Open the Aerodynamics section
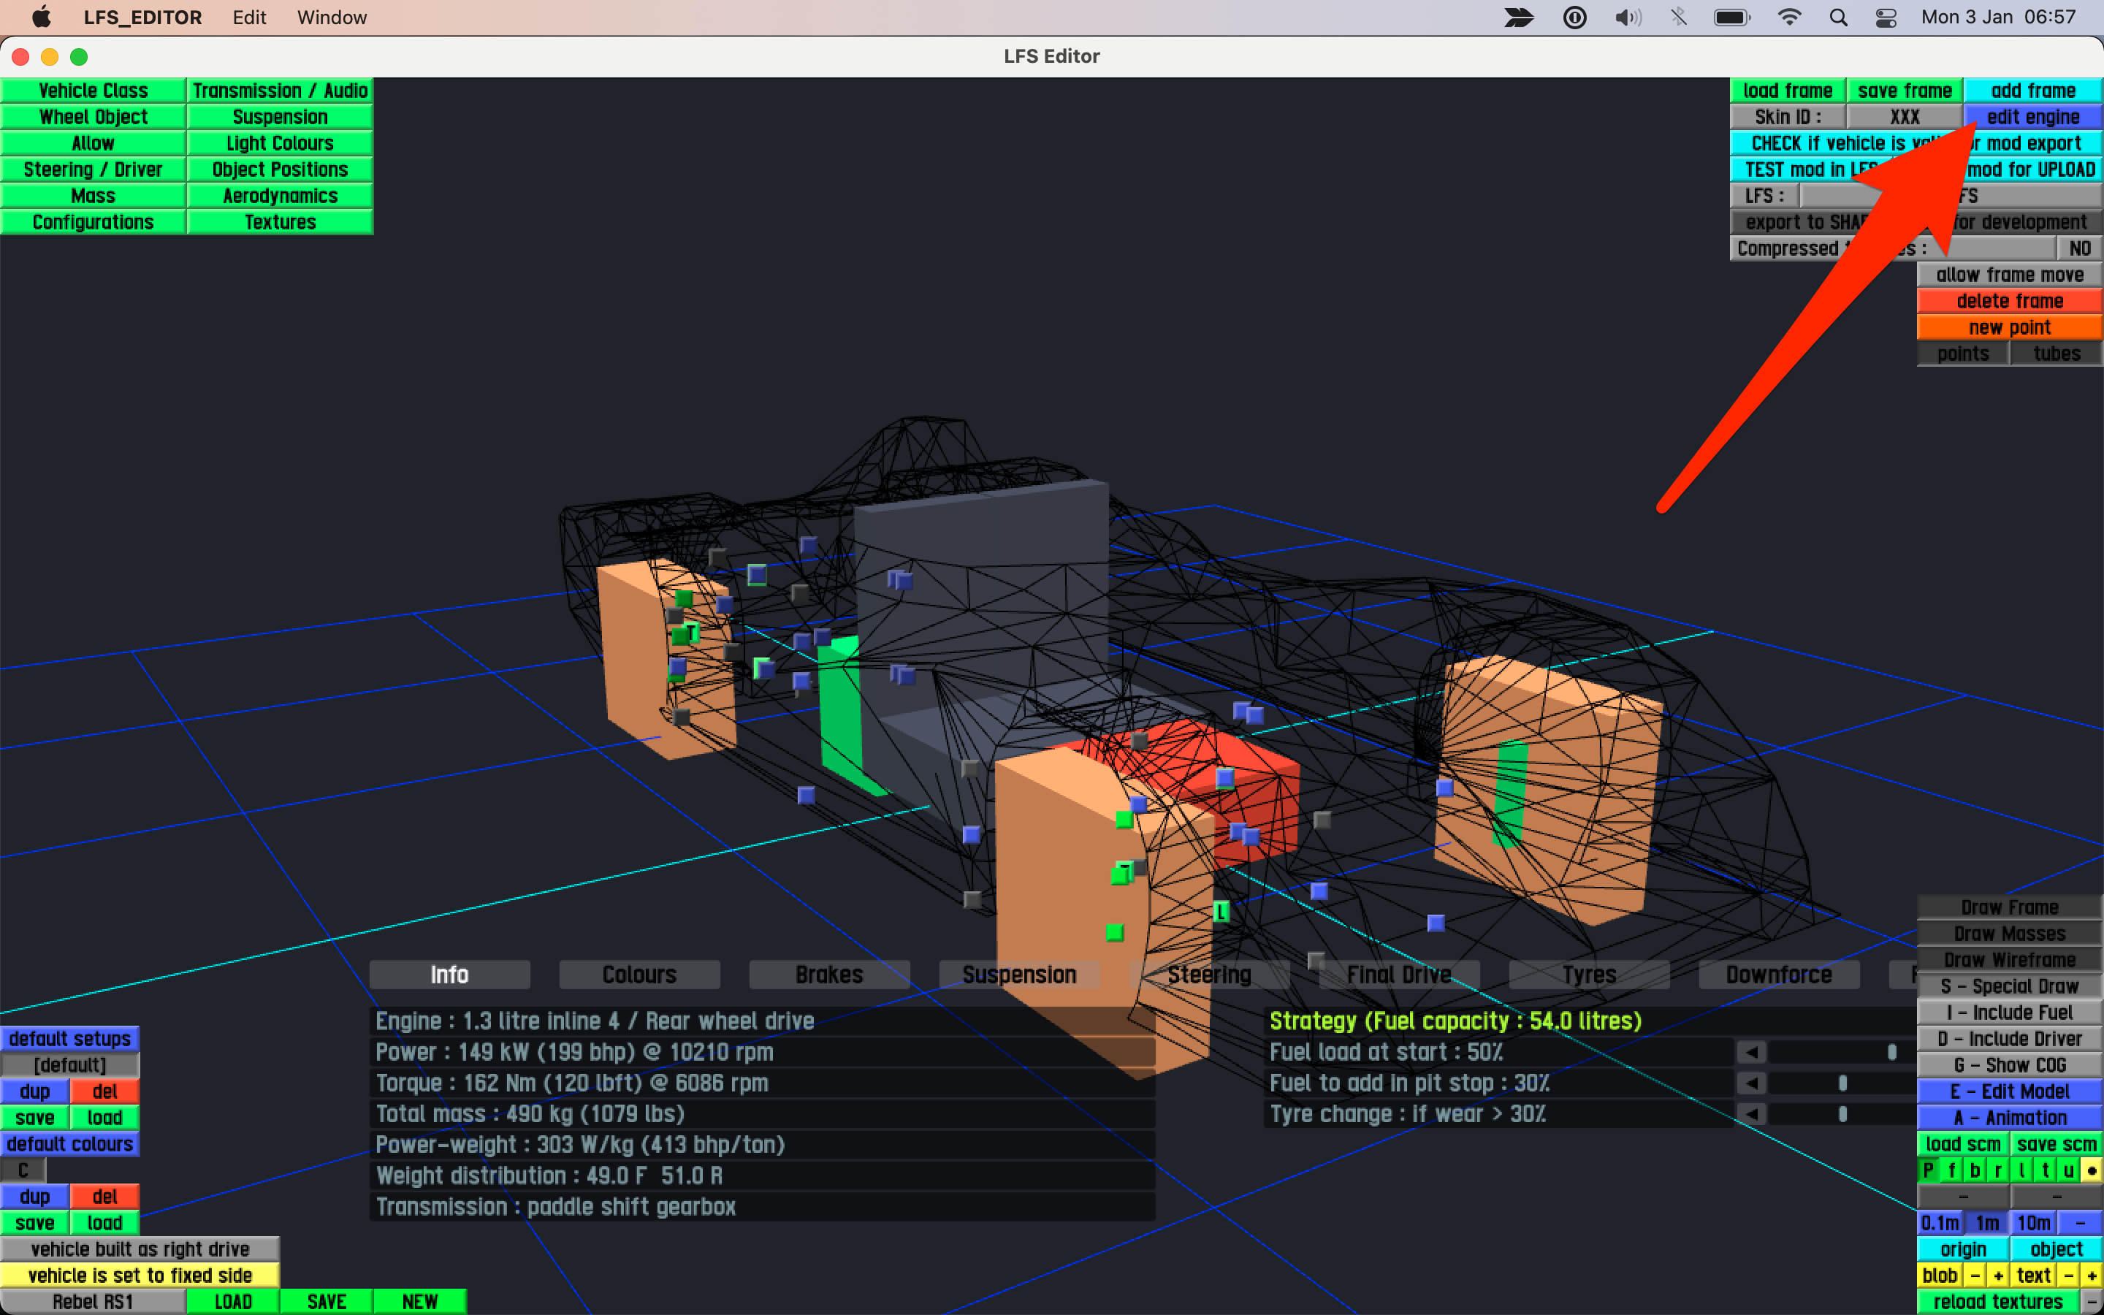The image size is (2104, 1315). [x=280, y=196]
